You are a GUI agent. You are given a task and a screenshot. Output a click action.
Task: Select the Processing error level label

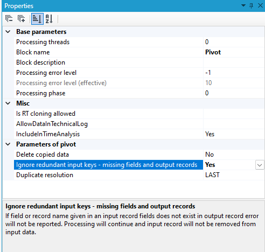46,73
